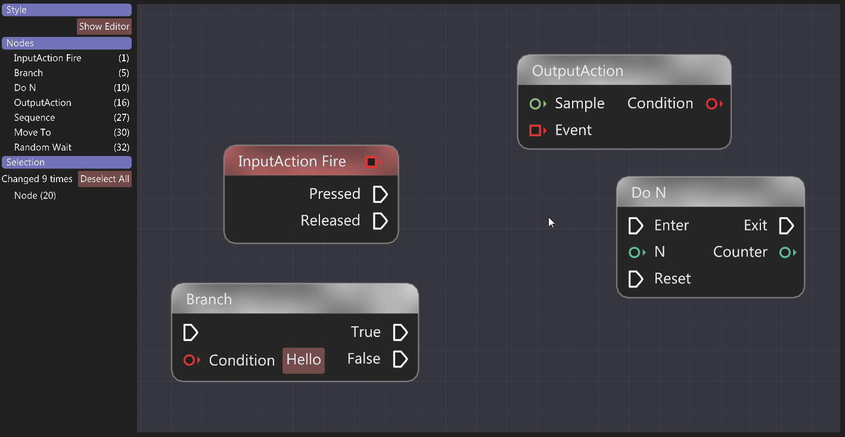Image resolution: width=845 pixels, height=437 pixels.
Task: Click the Reset flow pin on Do N
Action: [636, 279]
